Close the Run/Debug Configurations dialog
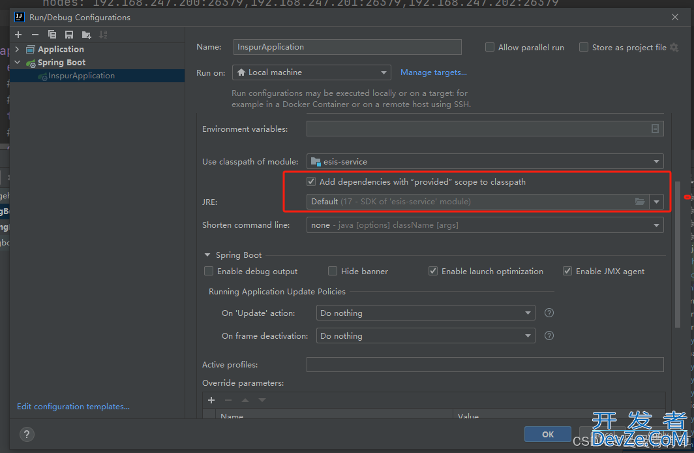 click(x=675, y=17)
